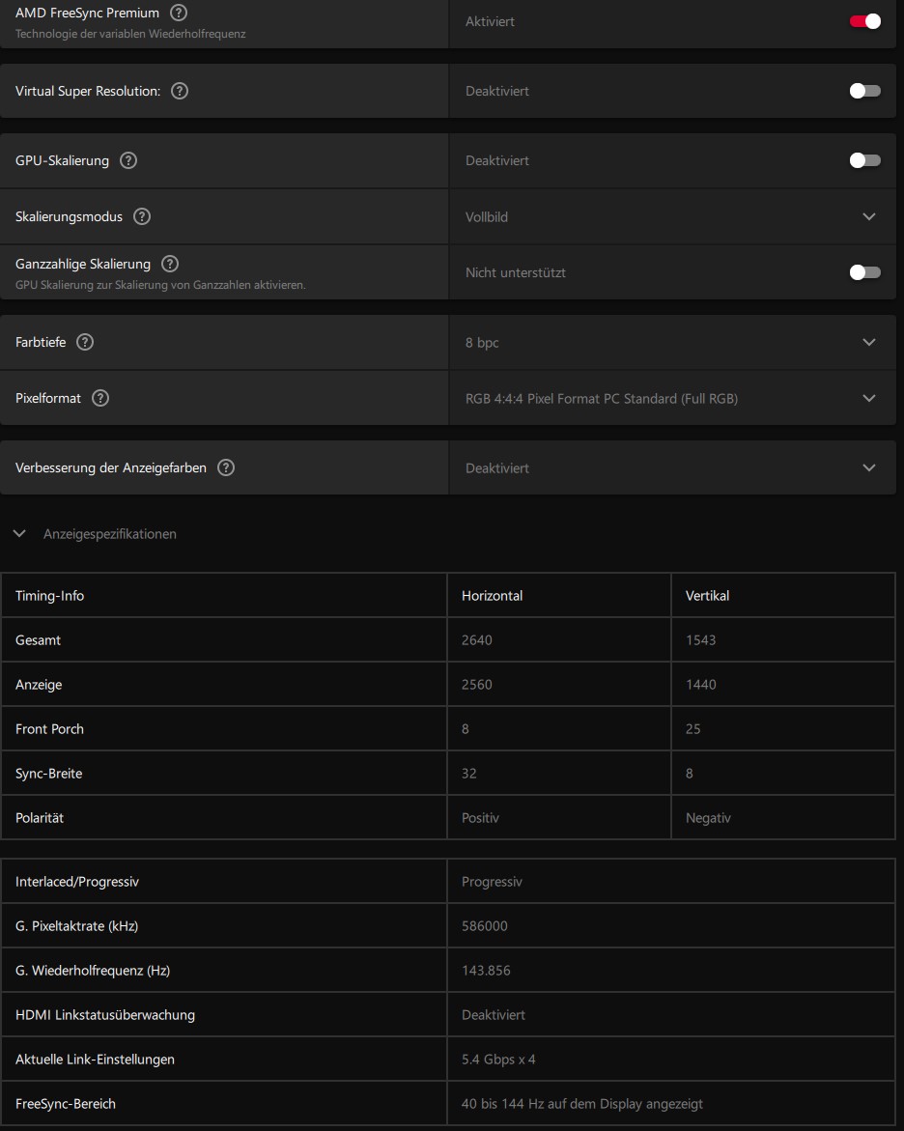Click the G. Wiederholfrequenz value 143.856

pyautogui.click(x=487, y=970)
